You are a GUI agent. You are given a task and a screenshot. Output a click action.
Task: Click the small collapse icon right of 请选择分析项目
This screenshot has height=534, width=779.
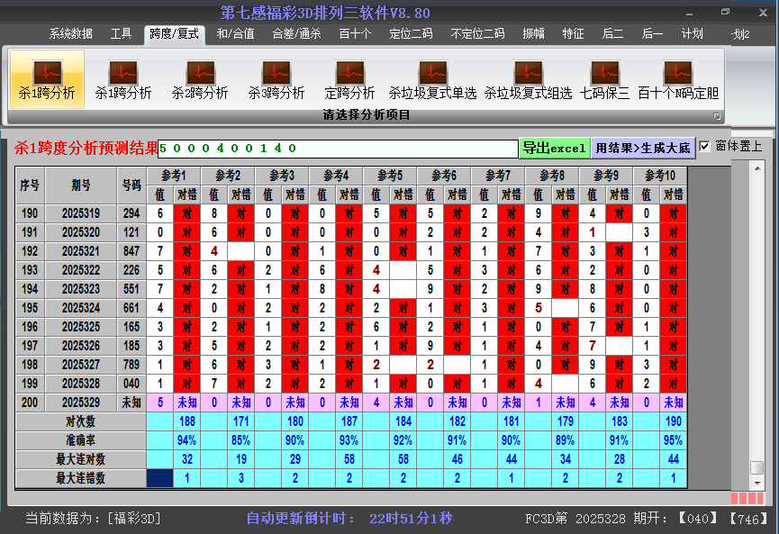[717, 114]
